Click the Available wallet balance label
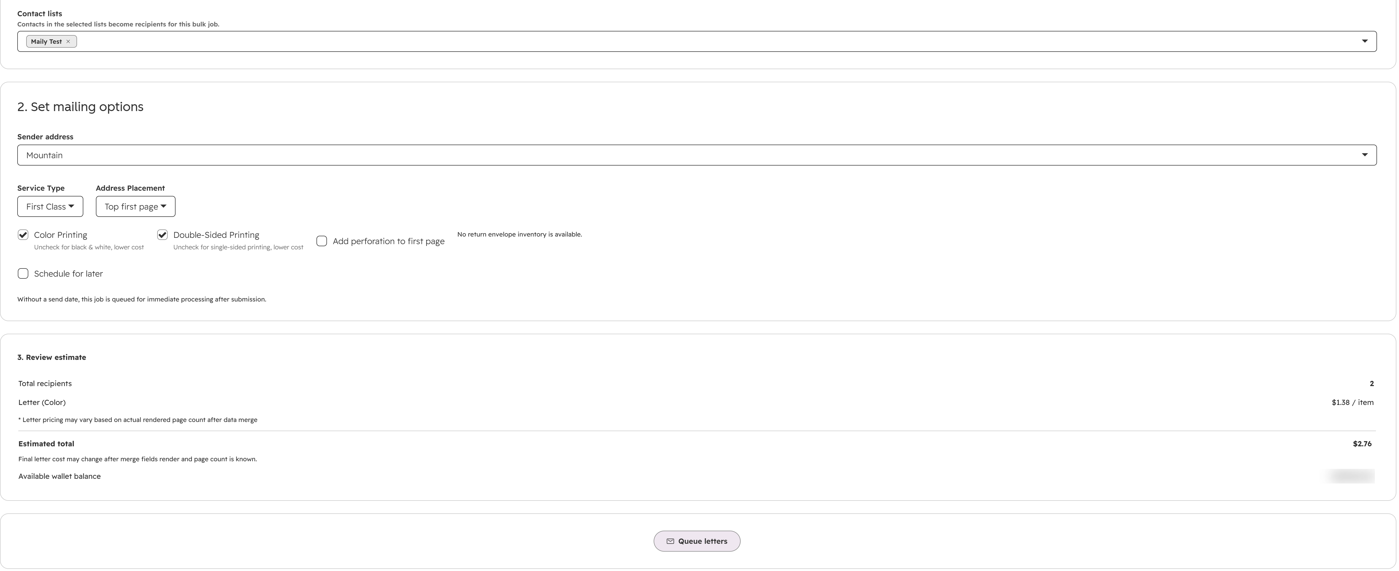The width and height of the screenshot is (1399, 571). [59, 476]
